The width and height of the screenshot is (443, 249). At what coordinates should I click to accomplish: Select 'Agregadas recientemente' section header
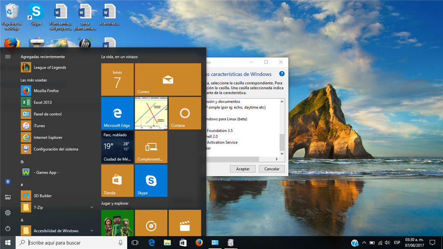tap(43, 57)
